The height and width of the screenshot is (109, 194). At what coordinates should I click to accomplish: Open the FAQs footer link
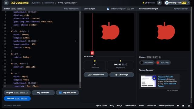(x=119, y=106)
